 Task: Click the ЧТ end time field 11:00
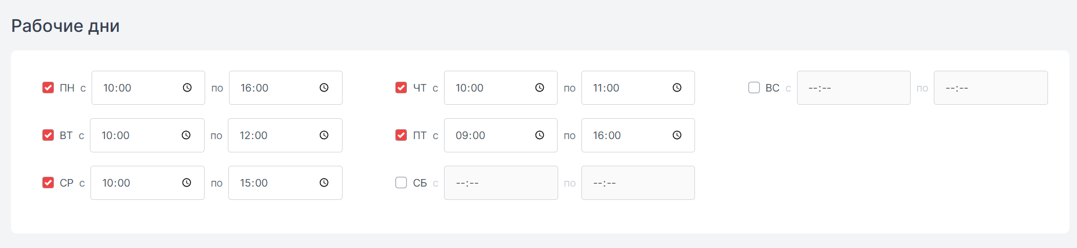(x=638, y=87)
